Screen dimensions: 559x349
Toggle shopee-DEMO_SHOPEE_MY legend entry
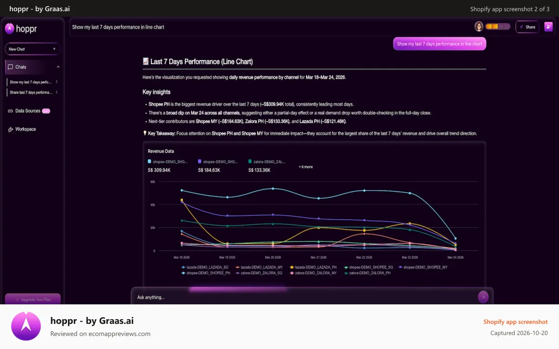coord(423,268)
